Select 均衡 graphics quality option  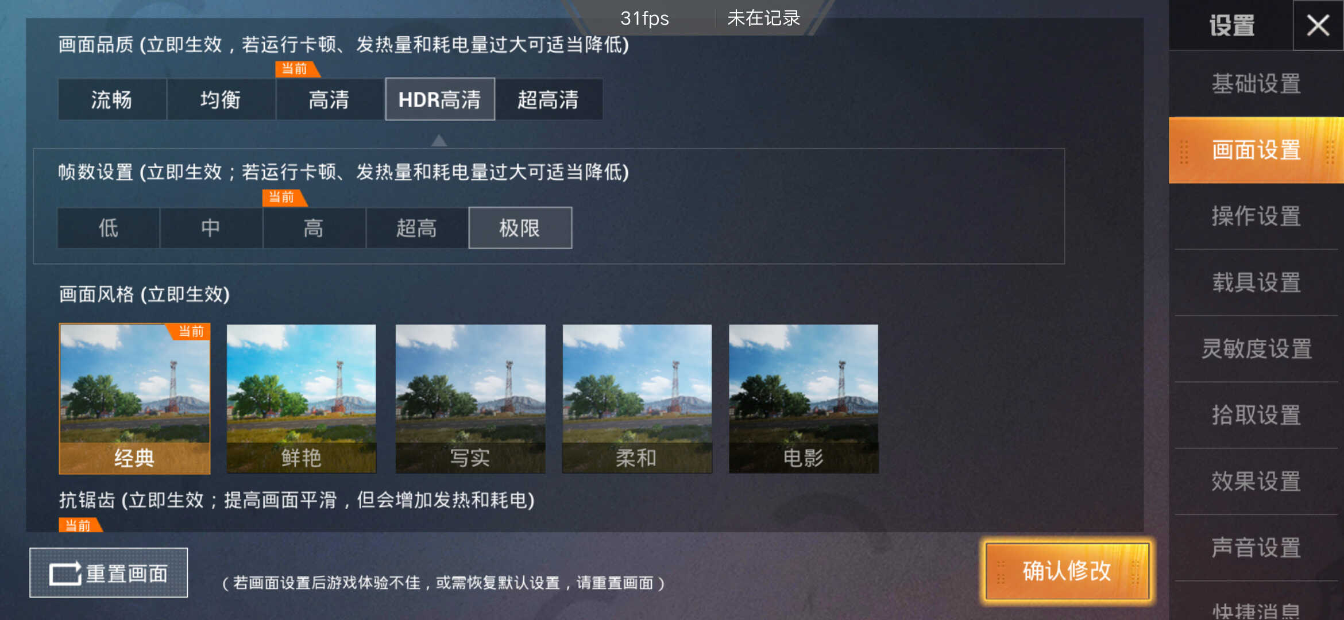pos(221,99)
